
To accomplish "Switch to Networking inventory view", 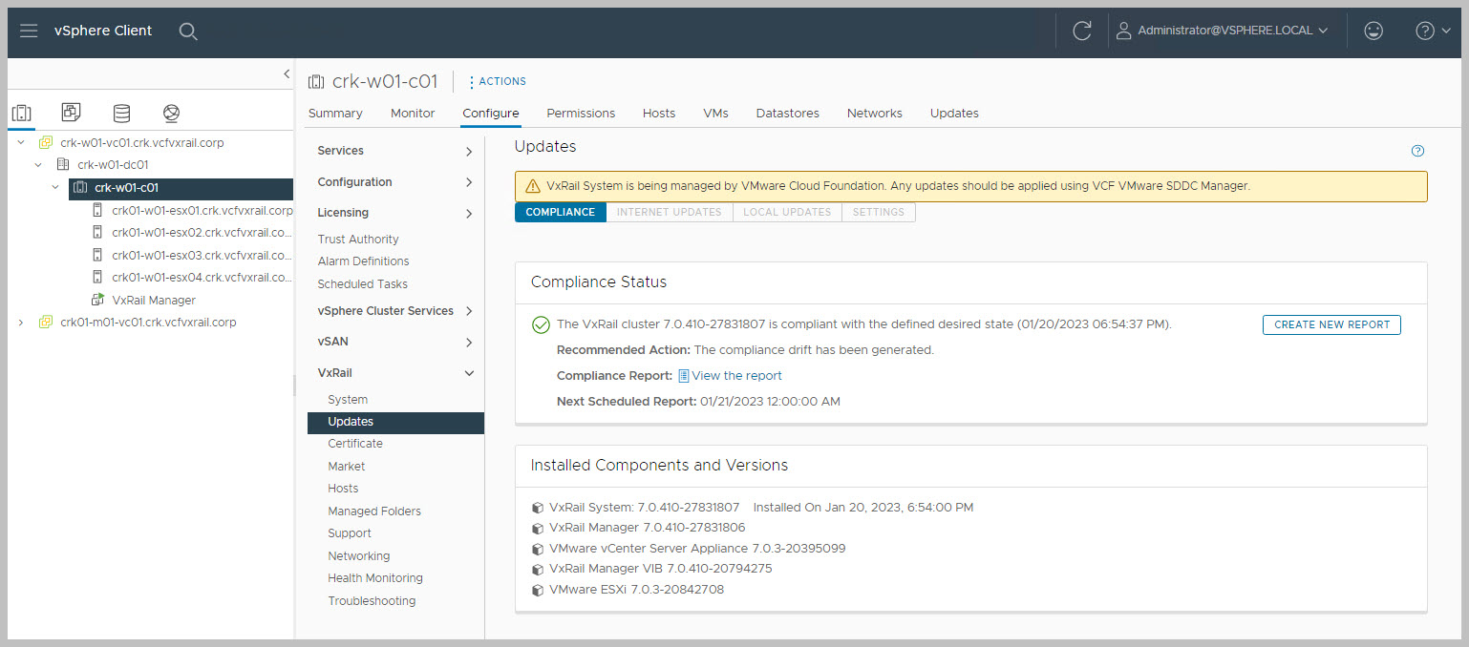I will coord(172,114).
